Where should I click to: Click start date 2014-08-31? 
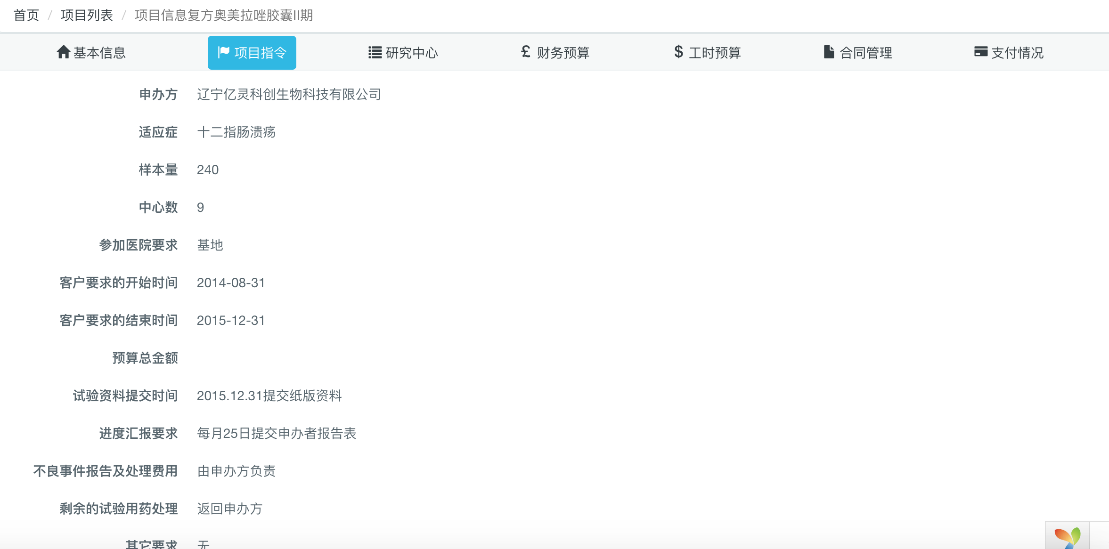(x=231, y=283)
